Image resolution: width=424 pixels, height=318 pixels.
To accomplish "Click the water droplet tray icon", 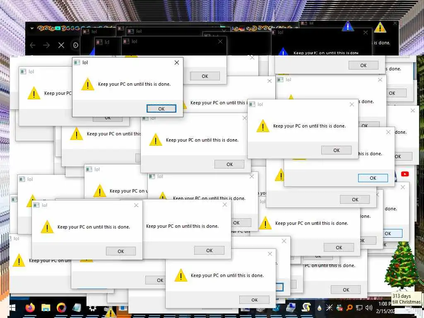I will point(319,308).
